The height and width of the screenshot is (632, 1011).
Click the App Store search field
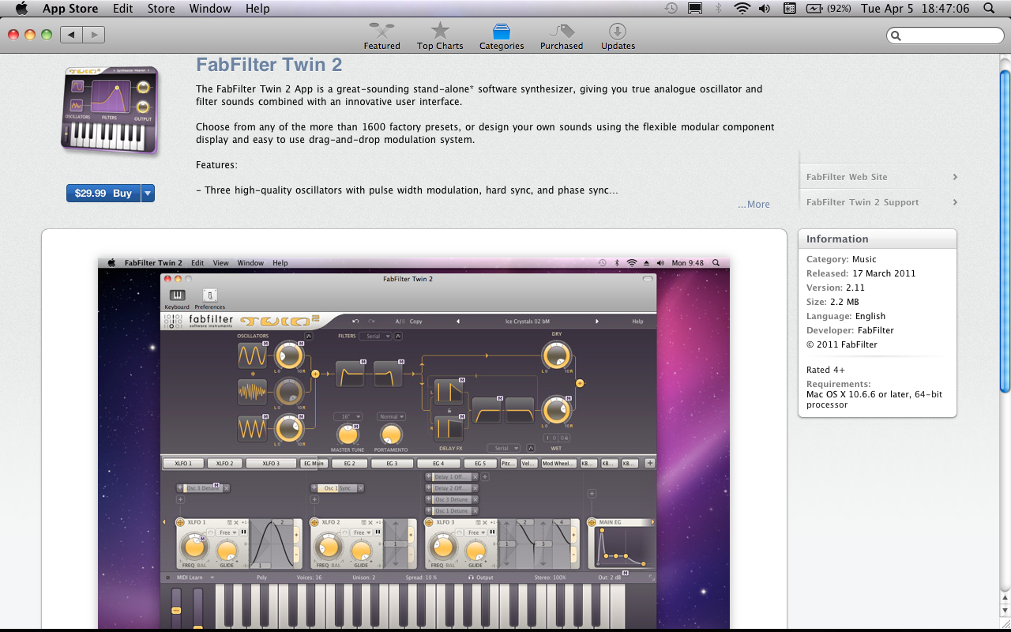(x=945, y=36)
